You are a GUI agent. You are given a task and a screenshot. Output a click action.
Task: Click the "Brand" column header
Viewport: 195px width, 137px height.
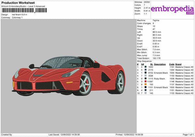coord(178,64)
